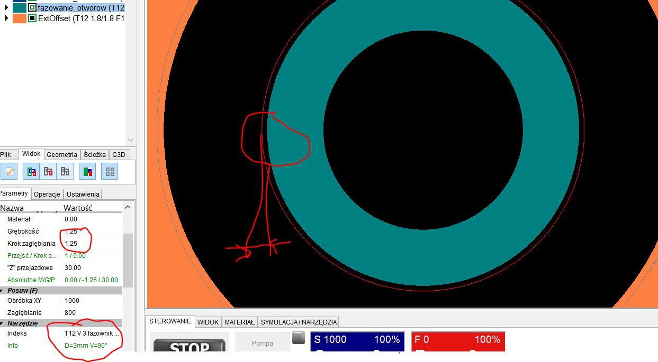
Task: Select the Parametry tab
Action: click(14, 193)
